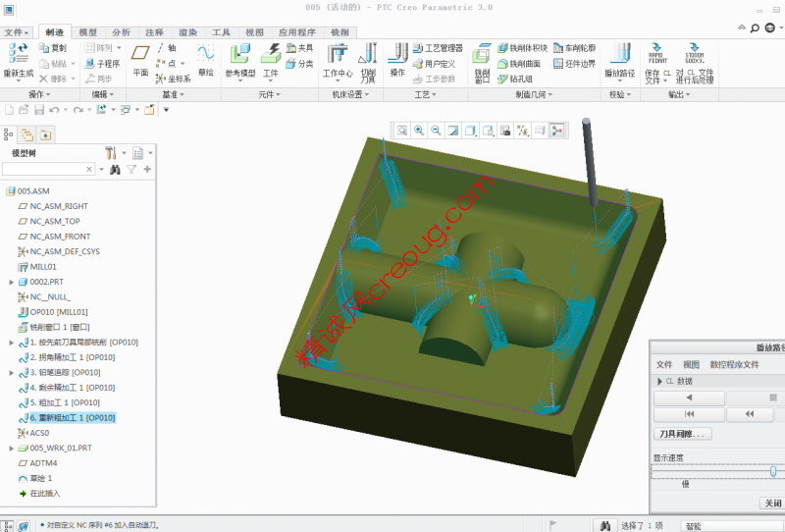Screen dimensions: 785x532
Task: Click the 复制 copy button
Action: 53,48
